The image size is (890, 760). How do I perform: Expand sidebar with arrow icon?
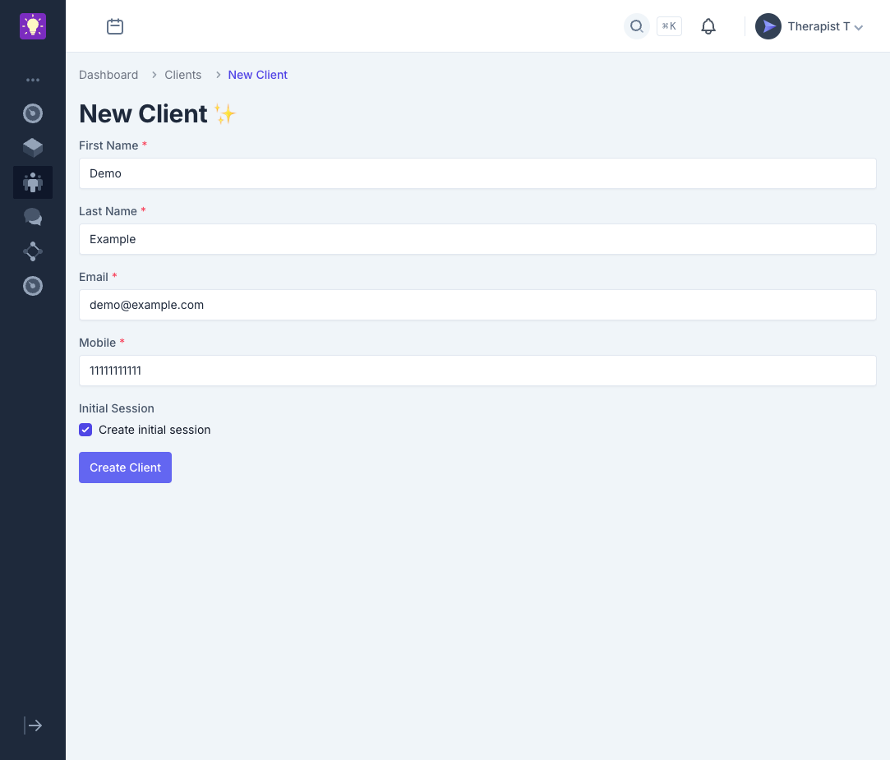click(33, 725)
